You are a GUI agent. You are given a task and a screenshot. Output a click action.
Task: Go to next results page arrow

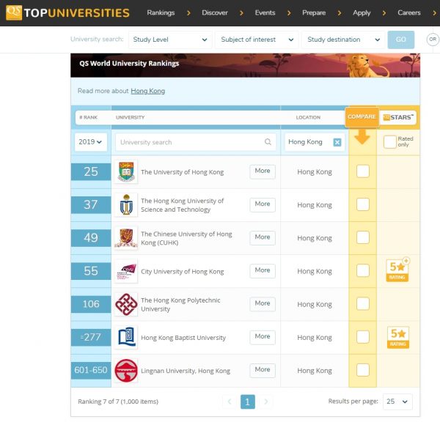pos(265,401)
